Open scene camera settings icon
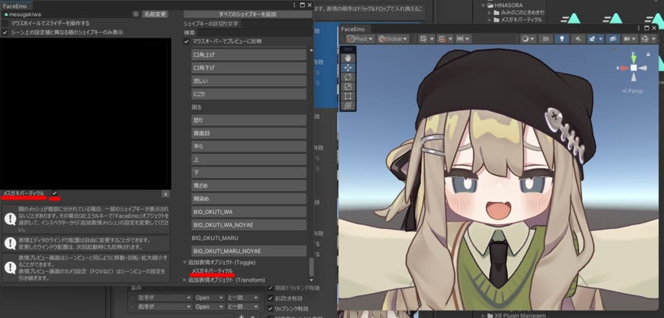Image resolution: width=664 pixels, height=318 pixels. 627,39
